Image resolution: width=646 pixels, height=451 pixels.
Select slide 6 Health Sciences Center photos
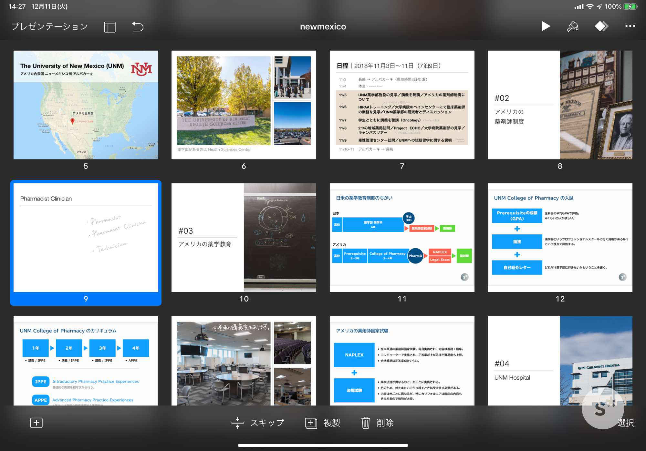pos(244,105)
